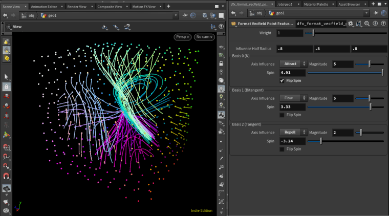Screen dimensions: 389x216
Task: Click the back arrow in the scene view path bar
Action: pyautogui.click(x=5, y=15)
